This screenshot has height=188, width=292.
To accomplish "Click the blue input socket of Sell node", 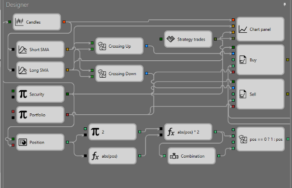I will pos(233,88).
